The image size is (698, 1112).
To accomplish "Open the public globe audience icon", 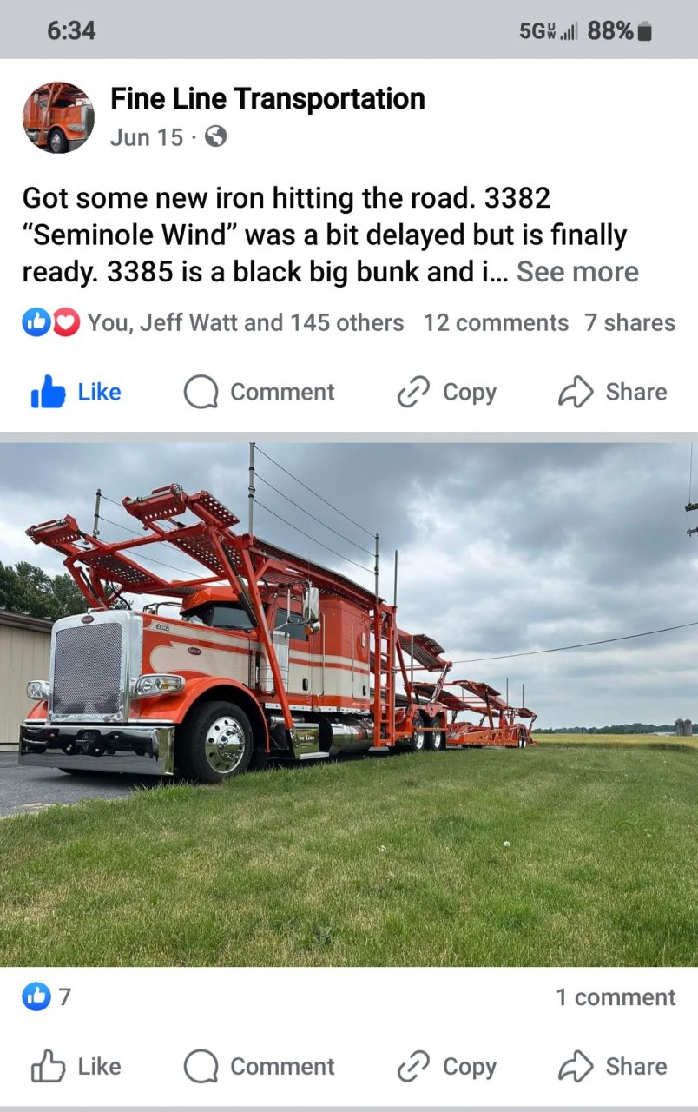I will 215,137.
